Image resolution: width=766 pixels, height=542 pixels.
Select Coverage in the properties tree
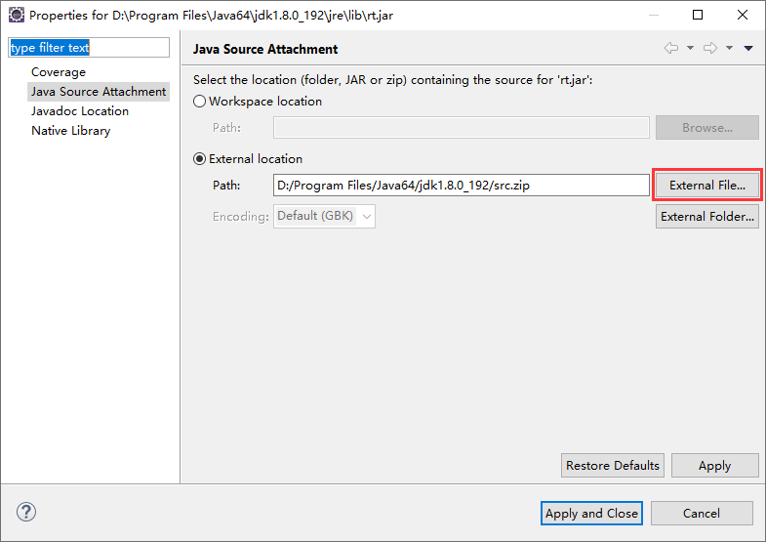click(x=59, y=72)
